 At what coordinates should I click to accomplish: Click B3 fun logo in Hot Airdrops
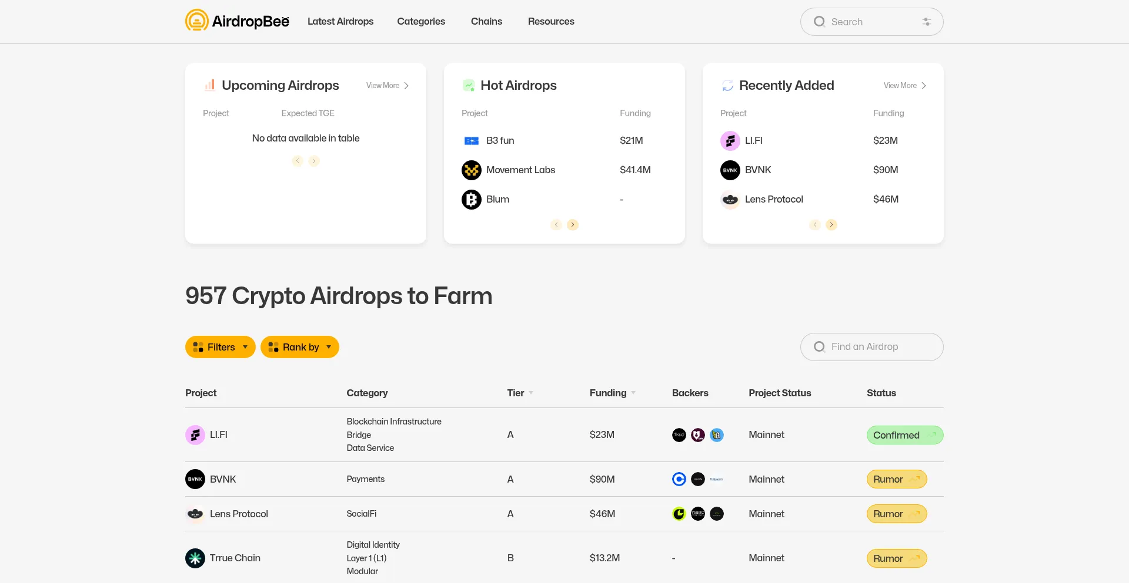[x=472, y=141]
